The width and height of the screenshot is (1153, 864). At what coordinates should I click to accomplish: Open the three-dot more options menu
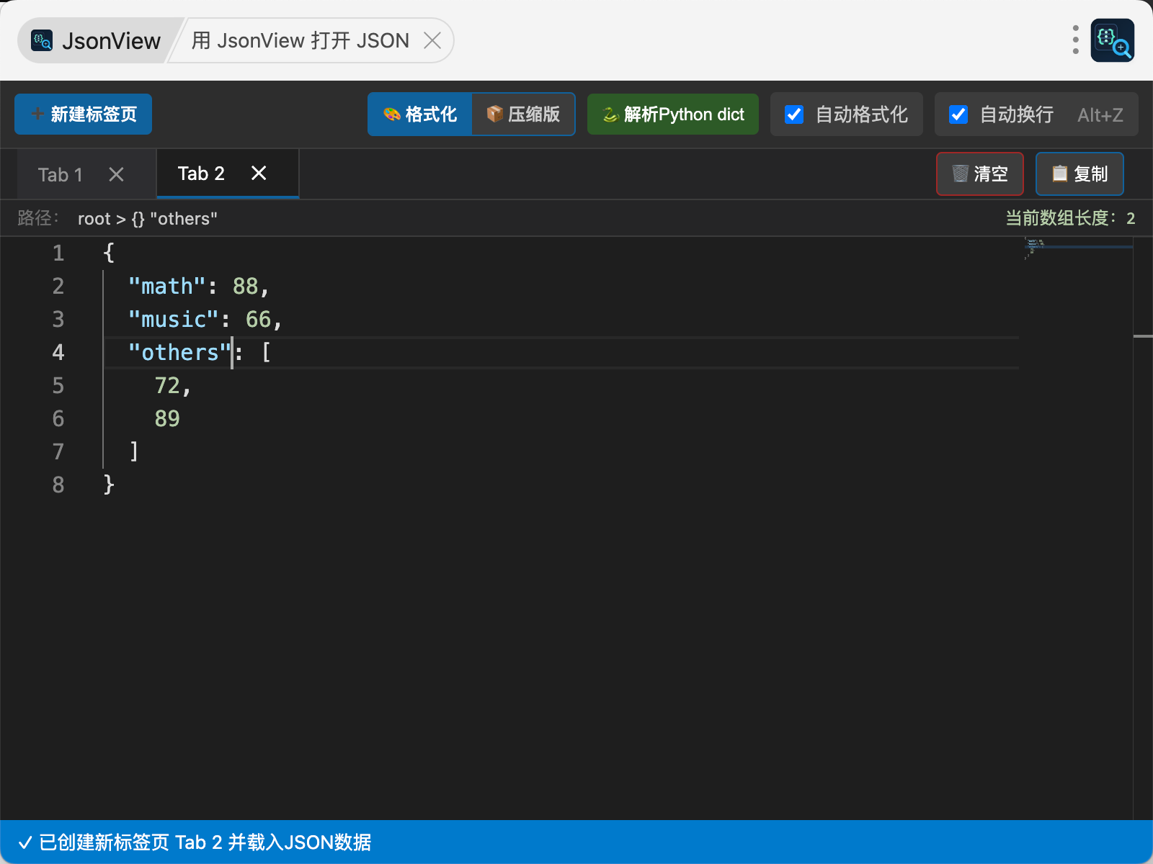pos(1075,40)
